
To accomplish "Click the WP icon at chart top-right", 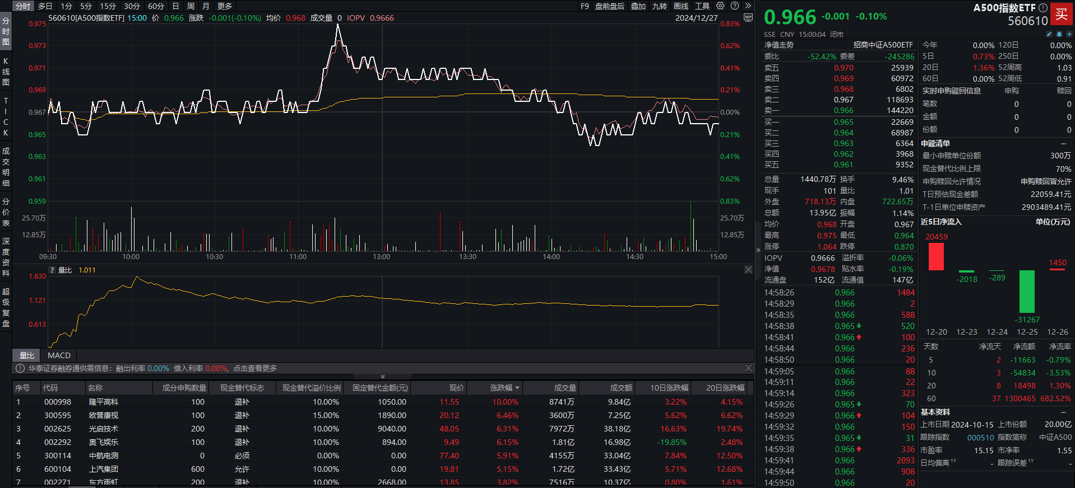I will coord(748,17).
